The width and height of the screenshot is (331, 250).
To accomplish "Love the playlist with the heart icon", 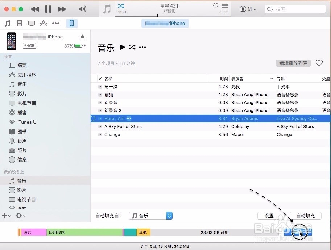I will (x=319, y=63).
